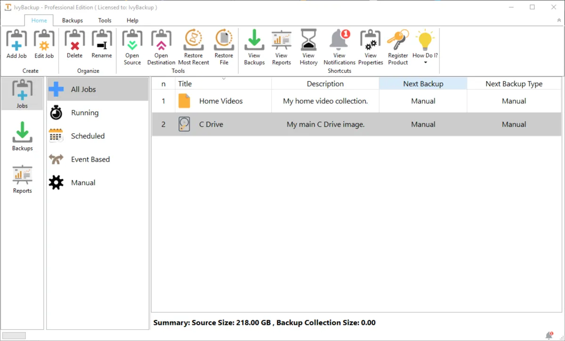The width and height of the screenshot is (565, 341).
Task: Collapse the ribbon with the chevron
Action: [558, 21]
